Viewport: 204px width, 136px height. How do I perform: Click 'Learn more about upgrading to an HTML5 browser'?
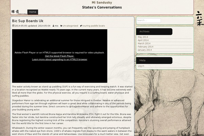60,60
